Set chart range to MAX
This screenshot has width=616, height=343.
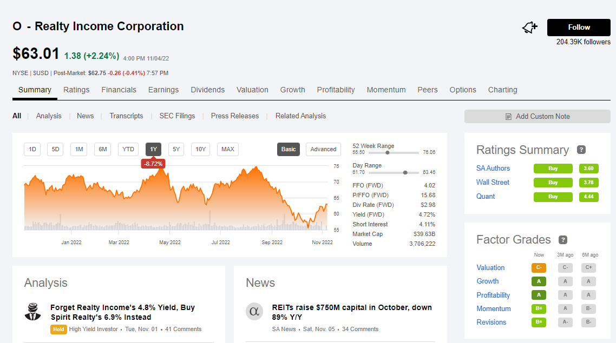227,149
